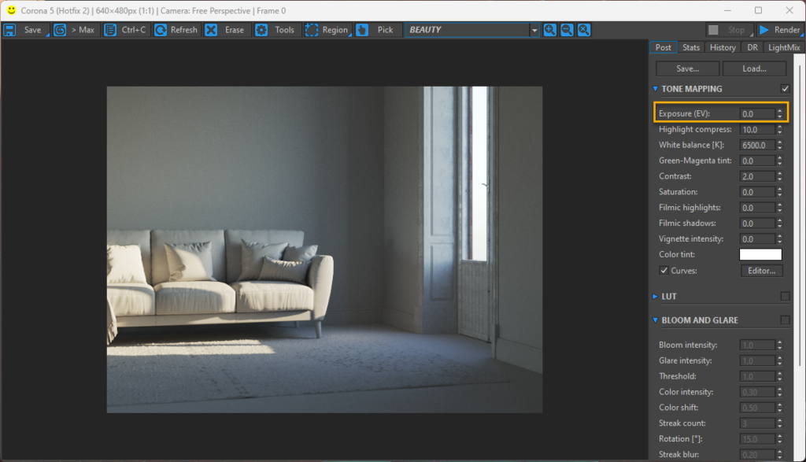Zoom out with the magnifier minus icon
This screenshot has height=462, width=806.
(x=567, y=30)
